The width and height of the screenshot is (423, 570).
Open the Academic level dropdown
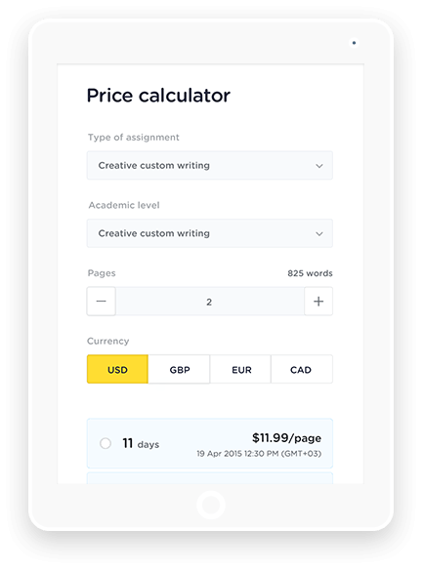tap(209, 233)
